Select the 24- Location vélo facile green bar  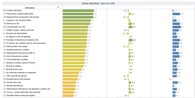pos(78,11)
